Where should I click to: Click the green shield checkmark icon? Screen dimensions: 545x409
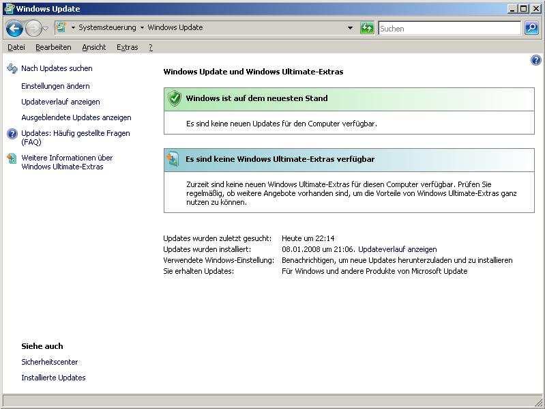(x=175, y=99)
